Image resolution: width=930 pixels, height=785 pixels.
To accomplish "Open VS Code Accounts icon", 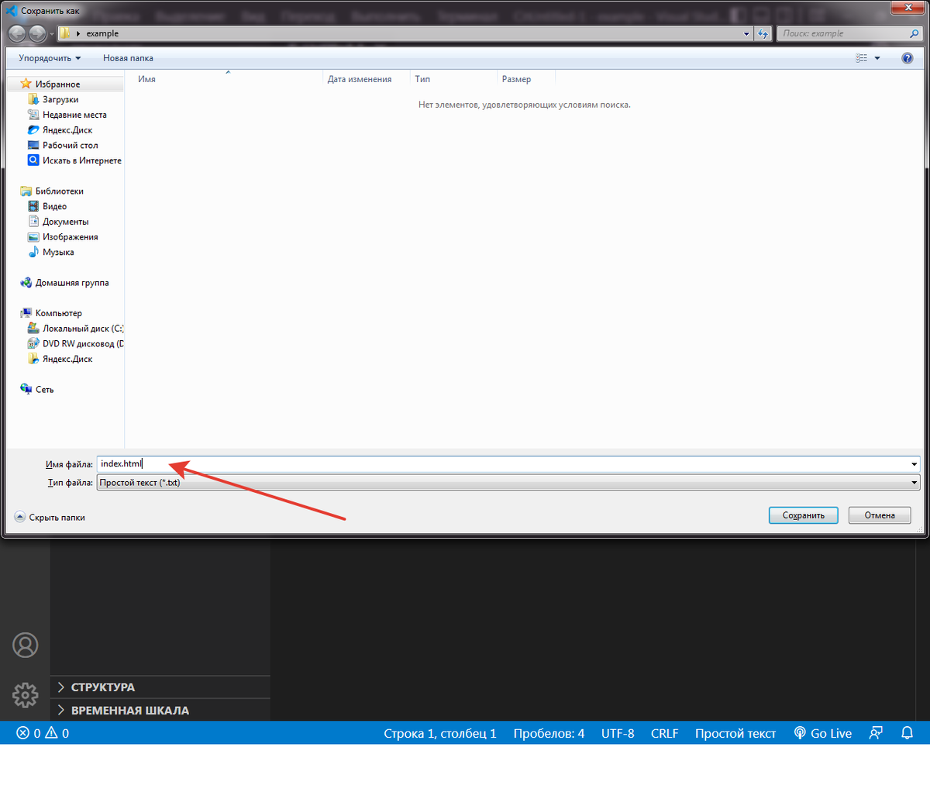I will (25, 645).
